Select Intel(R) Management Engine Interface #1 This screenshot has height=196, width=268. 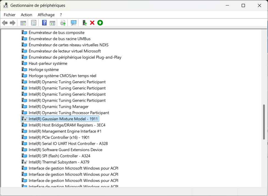tap(65, 131)
